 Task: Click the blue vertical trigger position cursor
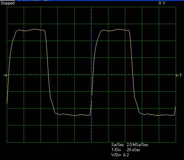pos(91,74)
